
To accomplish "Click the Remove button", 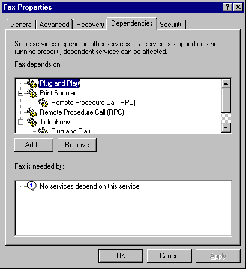I will point(77,145).
